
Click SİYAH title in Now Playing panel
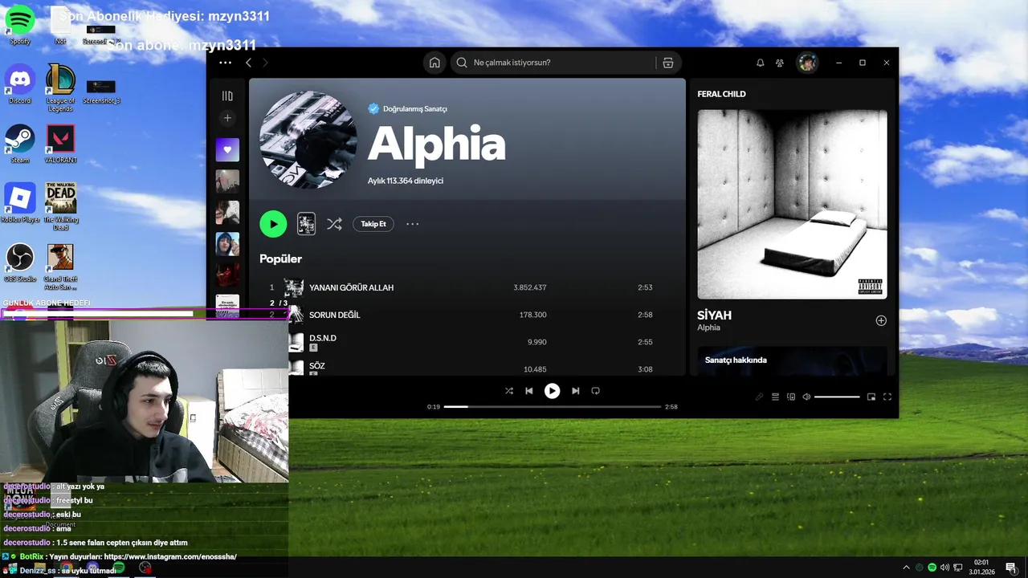click(714, 315)
